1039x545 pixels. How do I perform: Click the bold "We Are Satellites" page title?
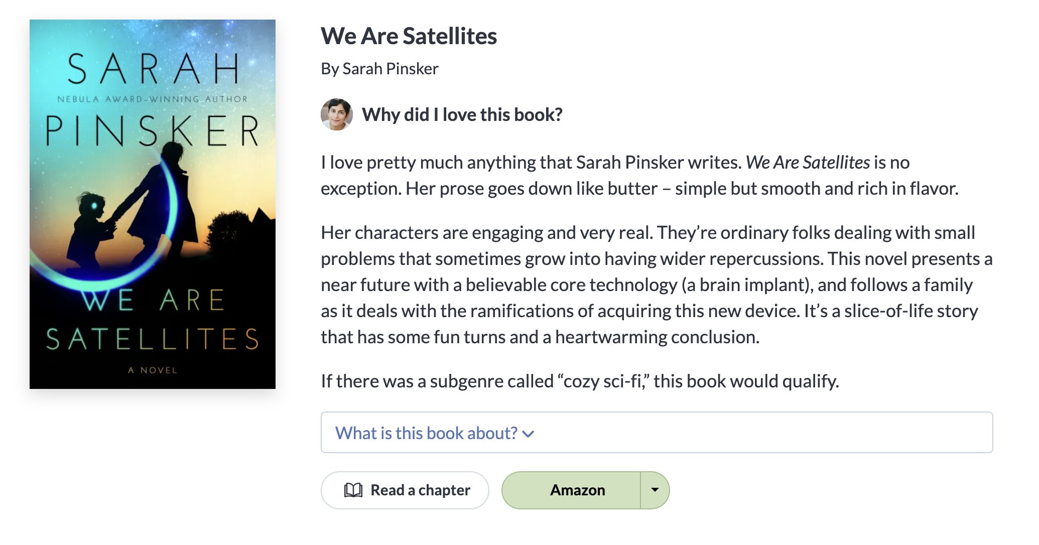(409, 36)
